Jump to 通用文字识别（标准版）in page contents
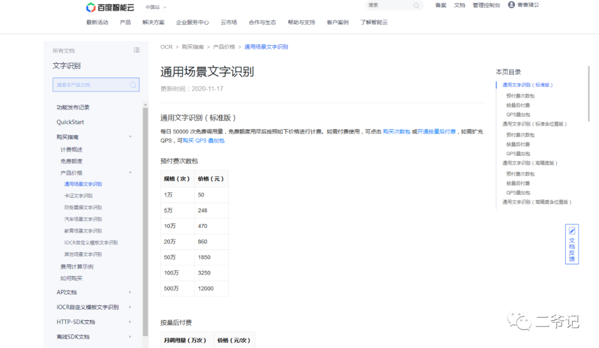599x348 pixels. click(527, 85)
